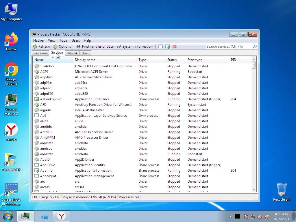Click the find window toolbar icon

(x=160, y=47)
